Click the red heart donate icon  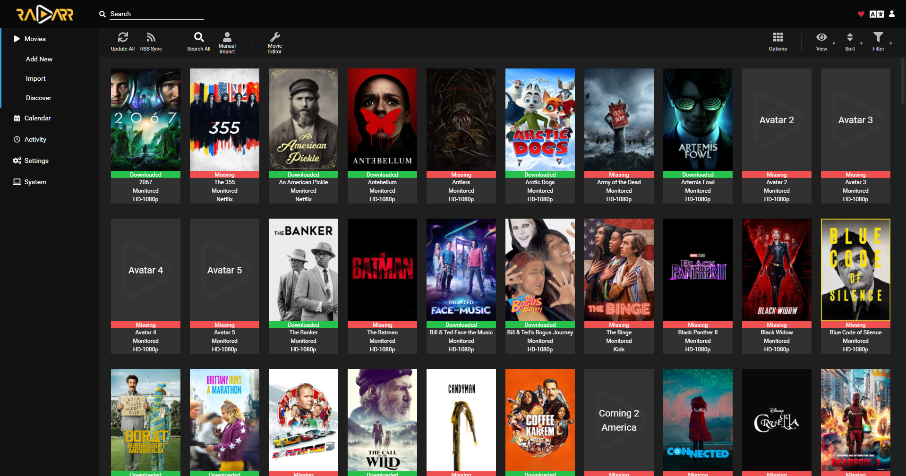tap(861, 14)
